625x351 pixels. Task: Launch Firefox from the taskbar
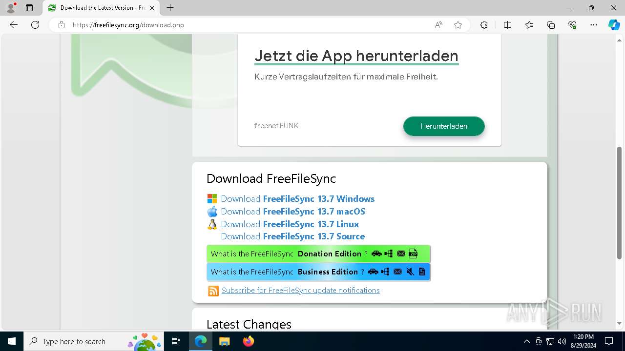(249, 341)
